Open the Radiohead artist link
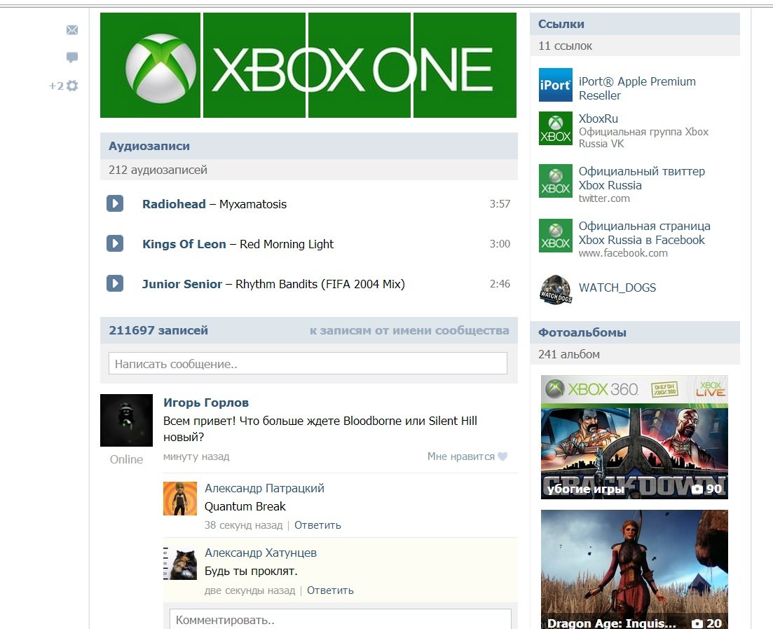Viewport: 773px width, 629px height. point(174,204)
